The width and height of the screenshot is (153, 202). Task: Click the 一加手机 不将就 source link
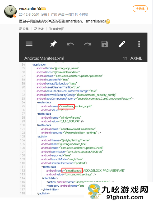[x=77, y=14]
